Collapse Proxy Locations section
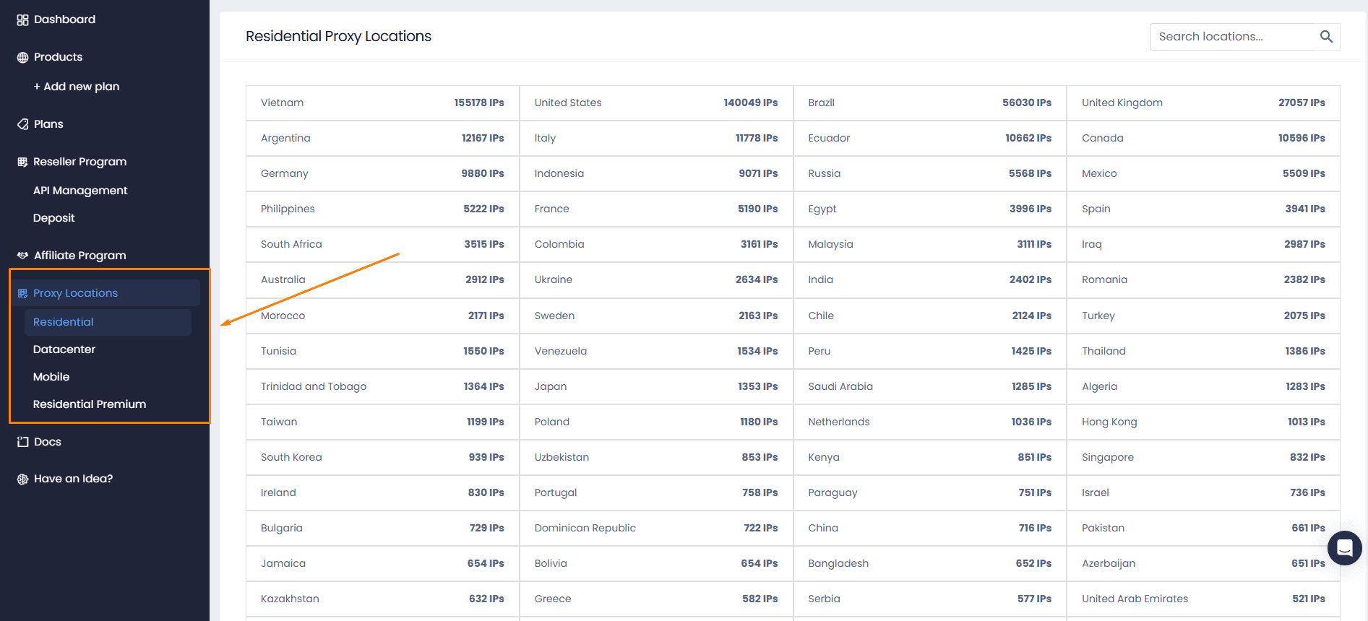Screen dimensions: 1368x621 107,293
